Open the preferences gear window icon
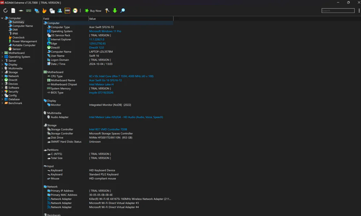 pos(52,10)
